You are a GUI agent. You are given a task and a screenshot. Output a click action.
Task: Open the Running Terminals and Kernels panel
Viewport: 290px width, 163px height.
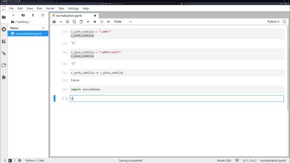(4, 29)
